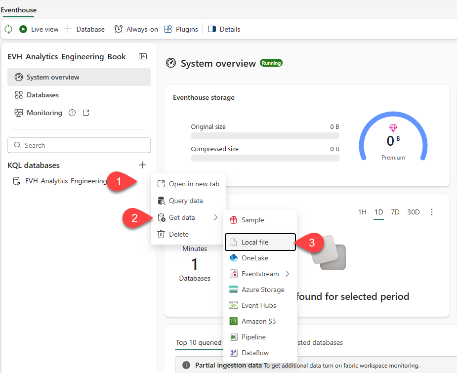
Task: Open Monitoring external link icon
Action: pyautogui.click(x=86, y=113)
